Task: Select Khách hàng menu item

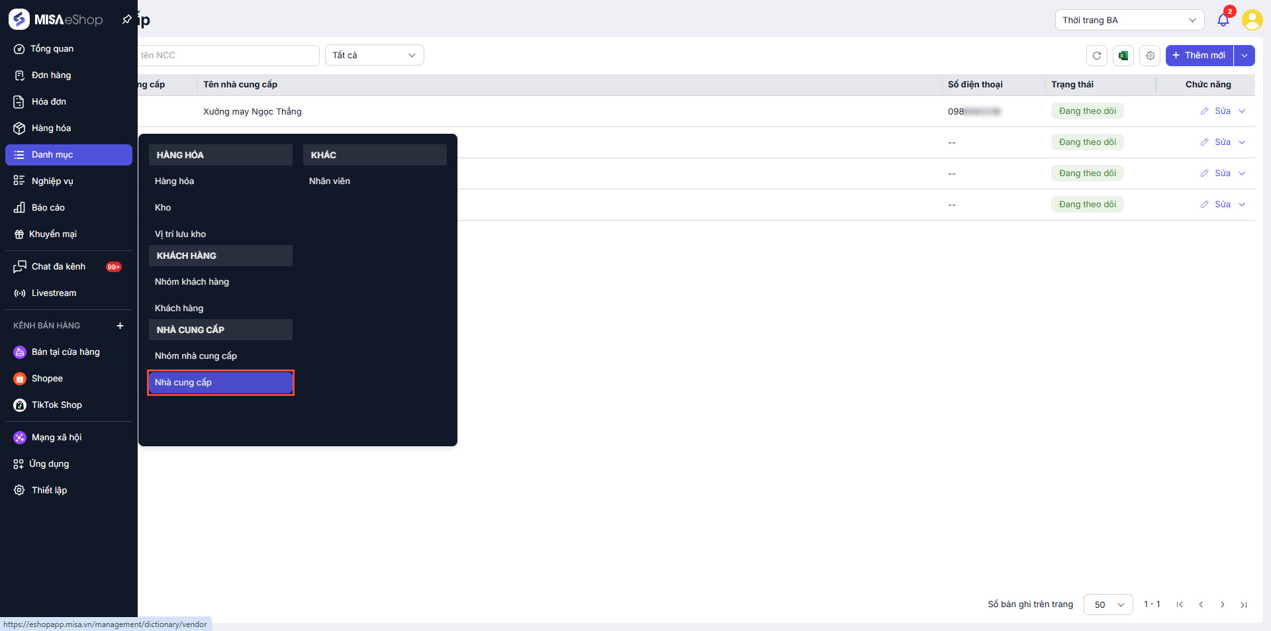Action: (x=220, y=309)
